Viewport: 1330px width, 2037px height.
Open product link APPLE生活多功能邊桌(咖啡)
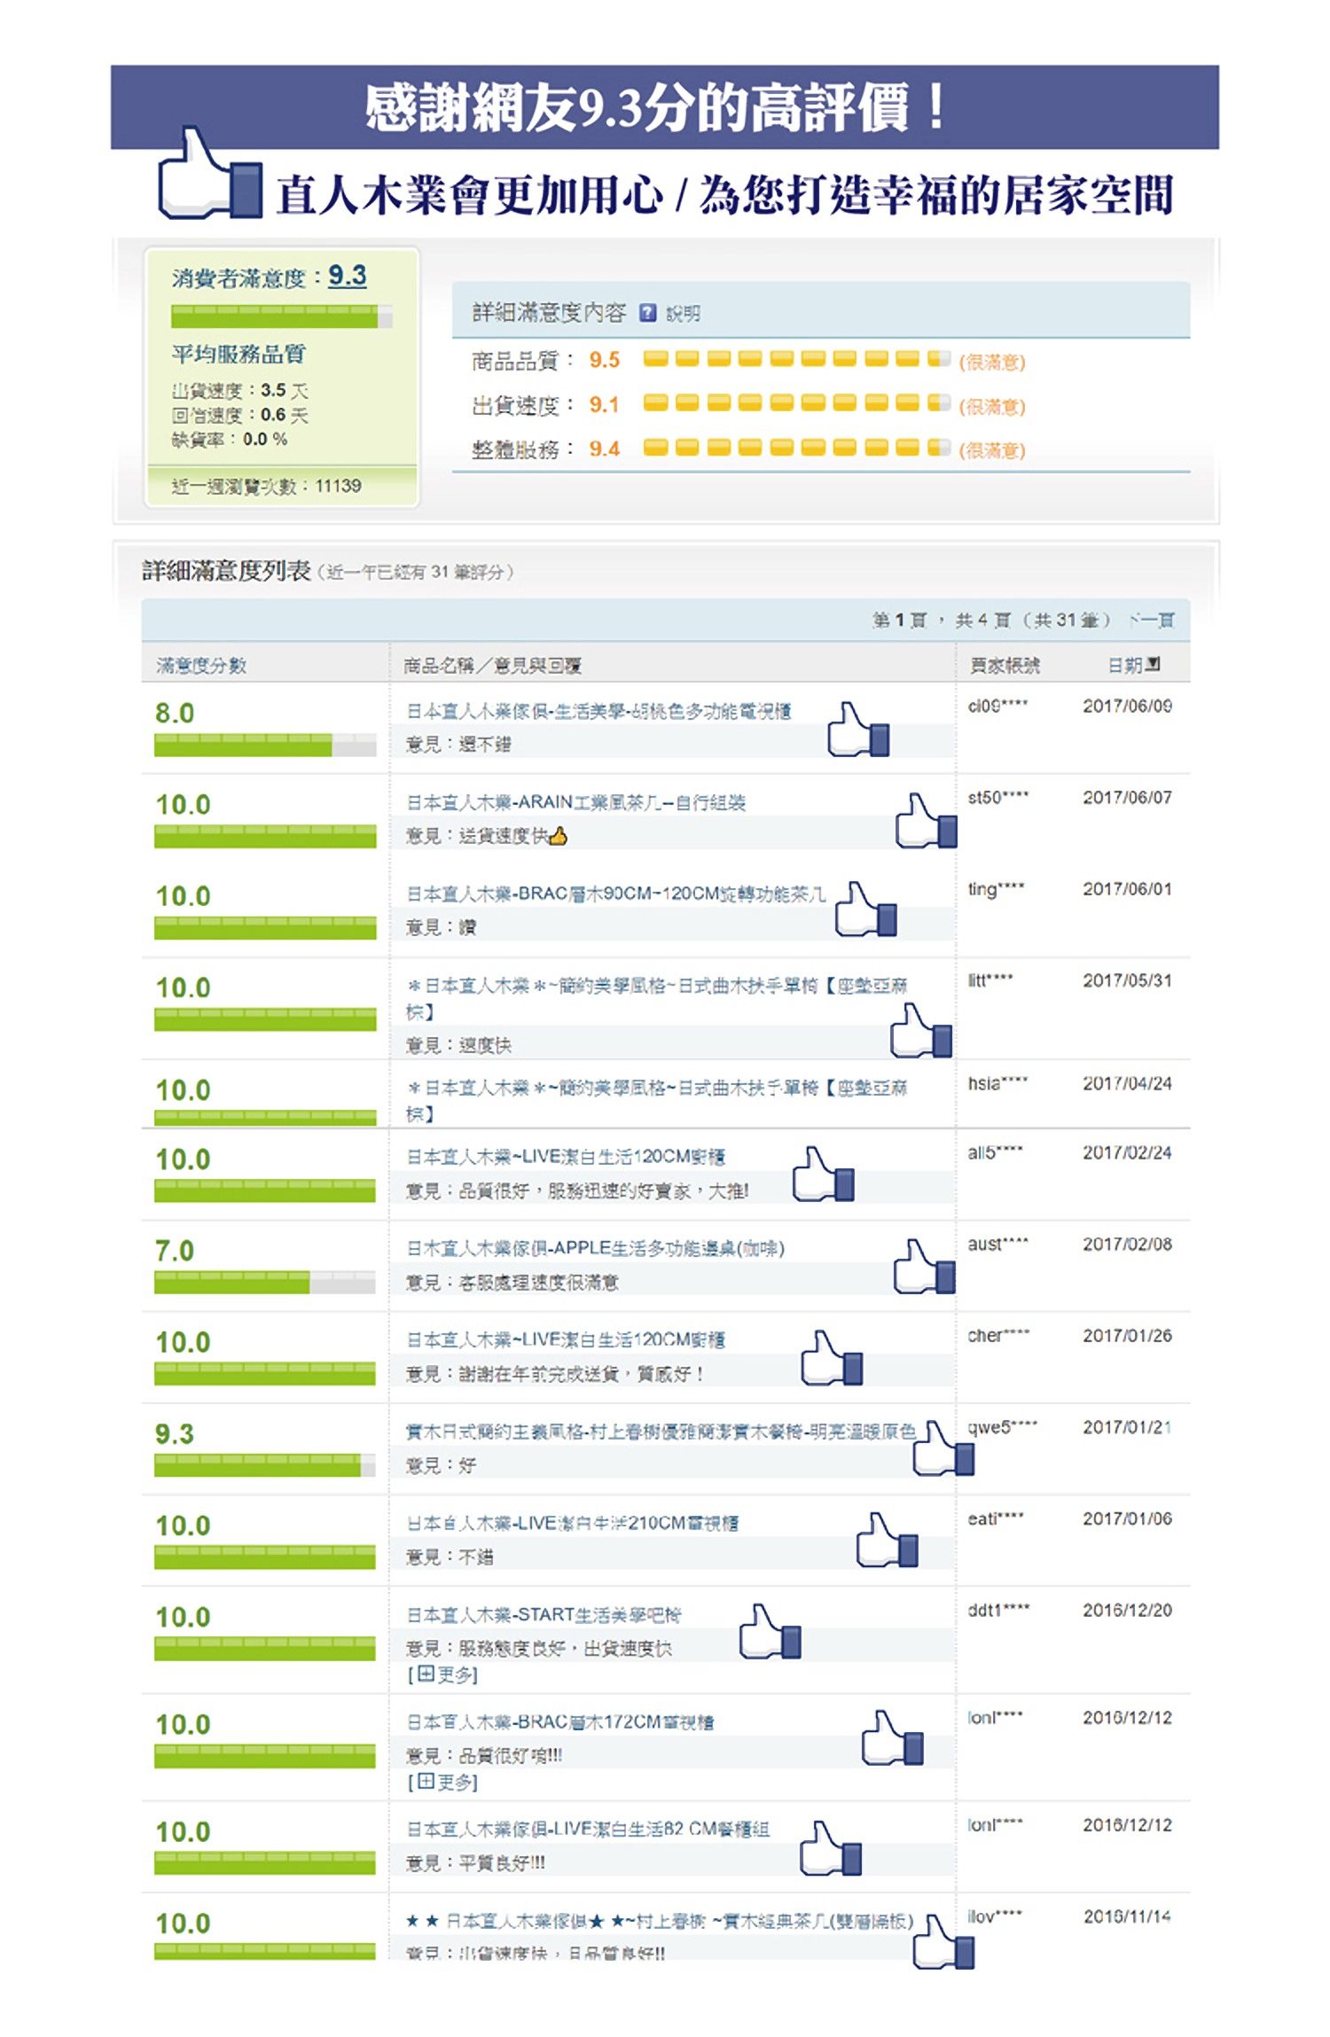tap(595, 1248)
